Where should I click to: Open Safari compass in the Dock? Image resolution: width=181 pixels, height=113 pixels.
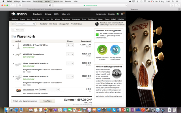point(16,110)
